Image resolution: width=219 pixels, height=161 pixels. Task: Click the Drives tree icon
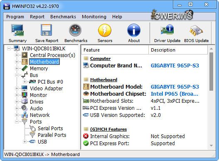click(25, 102)
